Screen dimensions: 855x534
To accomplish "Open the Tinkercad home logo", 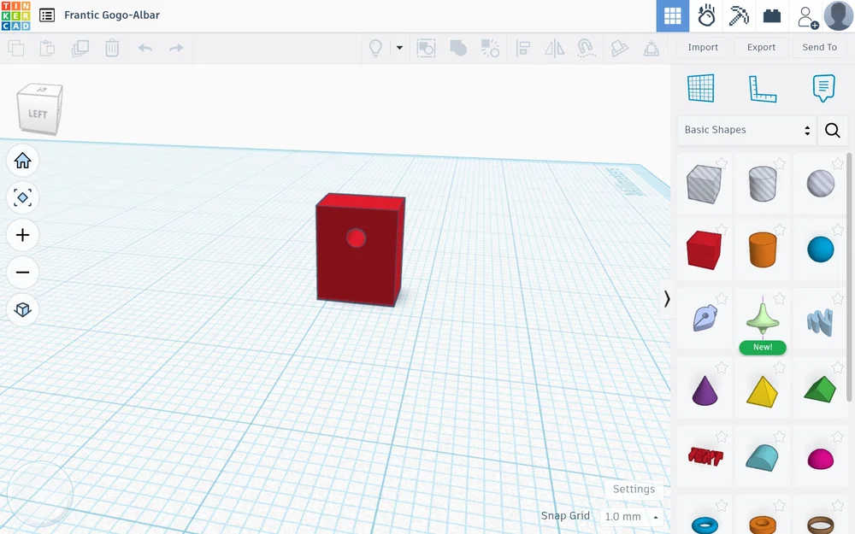I will 15,15.
